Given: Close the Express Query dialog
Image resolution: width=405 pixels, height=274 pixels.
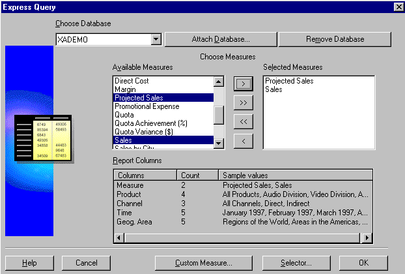Looking at the screenshot, I should (398, 7).
